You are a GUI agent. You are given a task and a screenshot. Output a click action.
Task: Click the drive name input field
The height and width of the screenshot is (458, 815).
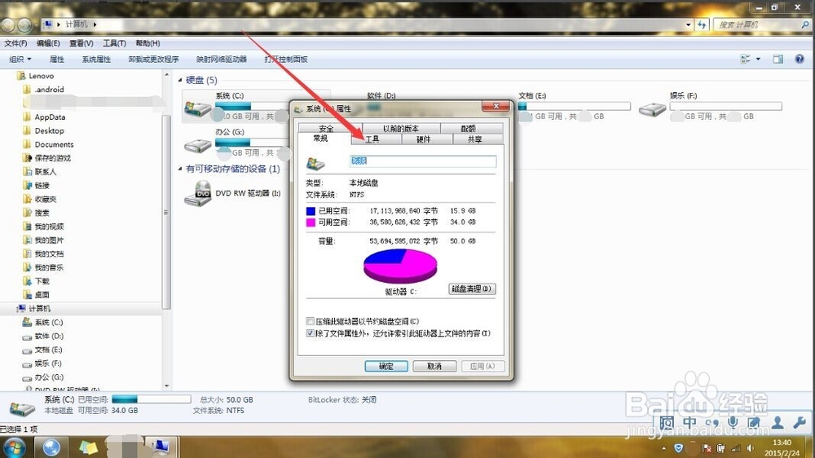[422, 161]
